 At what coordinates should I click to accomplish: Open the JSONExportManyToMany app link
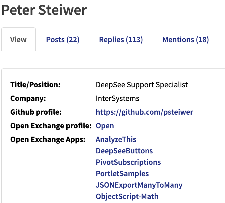coord(139,185)
